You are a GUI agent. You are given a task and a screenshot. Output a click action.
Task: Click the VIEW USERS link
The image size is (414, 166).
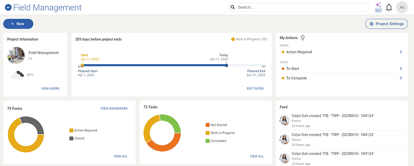click(50, 89)
